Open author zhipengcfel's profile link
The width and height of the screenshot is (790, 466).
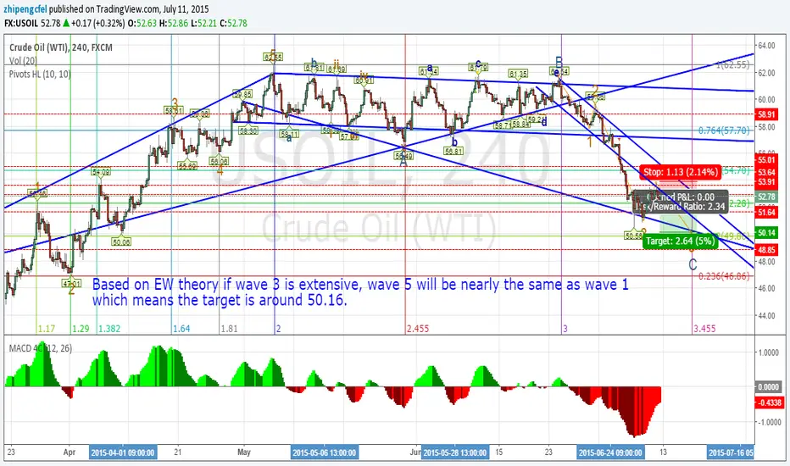coord(25,8)
